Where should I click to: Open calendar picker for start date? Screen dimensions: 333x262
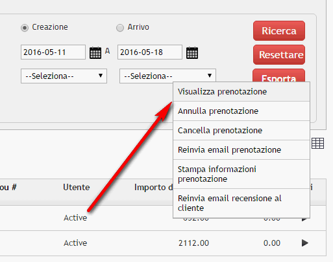[95, 52]
